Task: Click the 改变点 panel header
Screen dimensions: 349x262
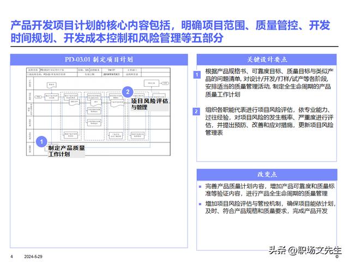Action: pyautogui.click(x=267, y=175)
